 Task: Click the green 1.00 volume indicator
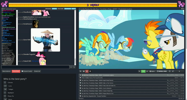coord(143,71)
